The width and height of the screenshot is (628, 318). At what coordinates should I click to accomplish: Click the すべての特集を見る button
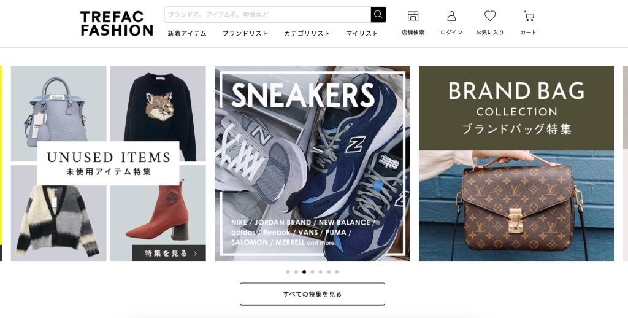click(x=312, y=294)
